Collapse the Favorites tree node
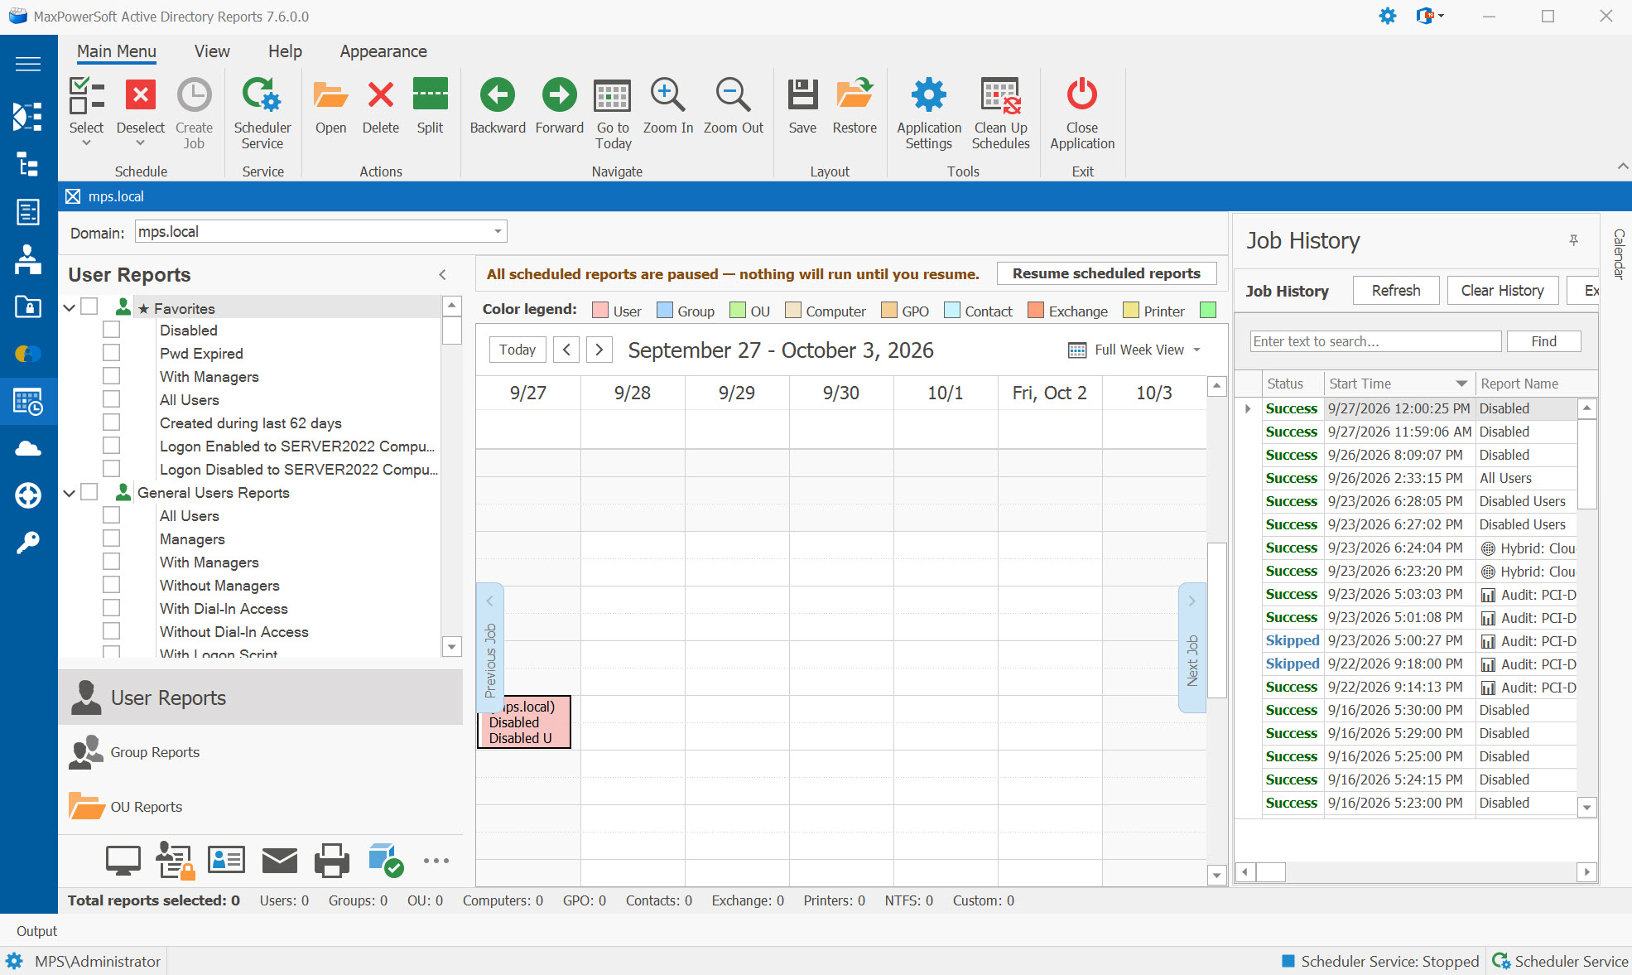Image resolution: width=1632 pixels, height=975 pixels. tap(70, 308)
